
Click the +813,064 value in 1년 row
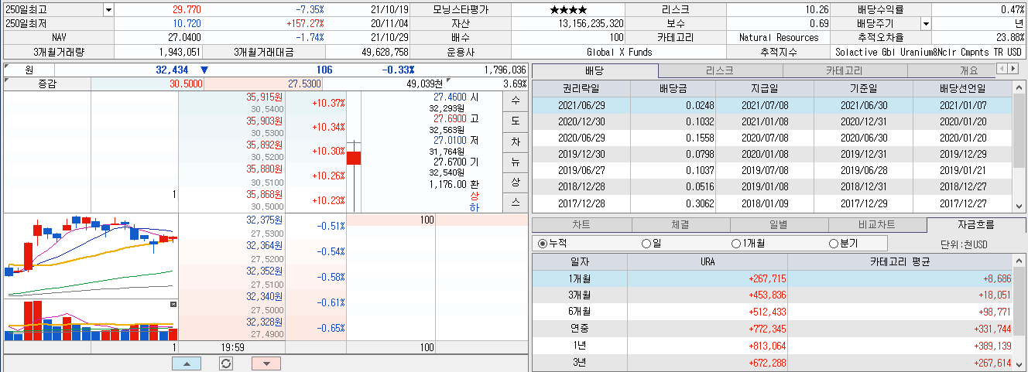point(767,346)
